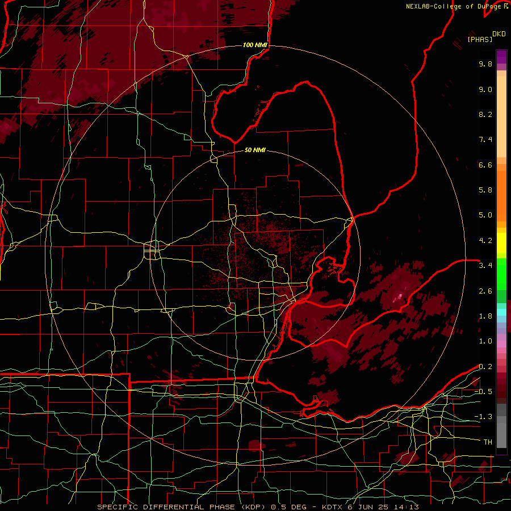Click the 2.6 legend value
This screenshot has height=511, width=511.
click(x=485, y=291)
